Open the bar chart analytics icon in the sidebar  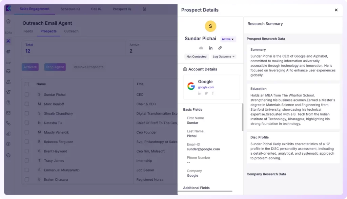coord(8,134)
